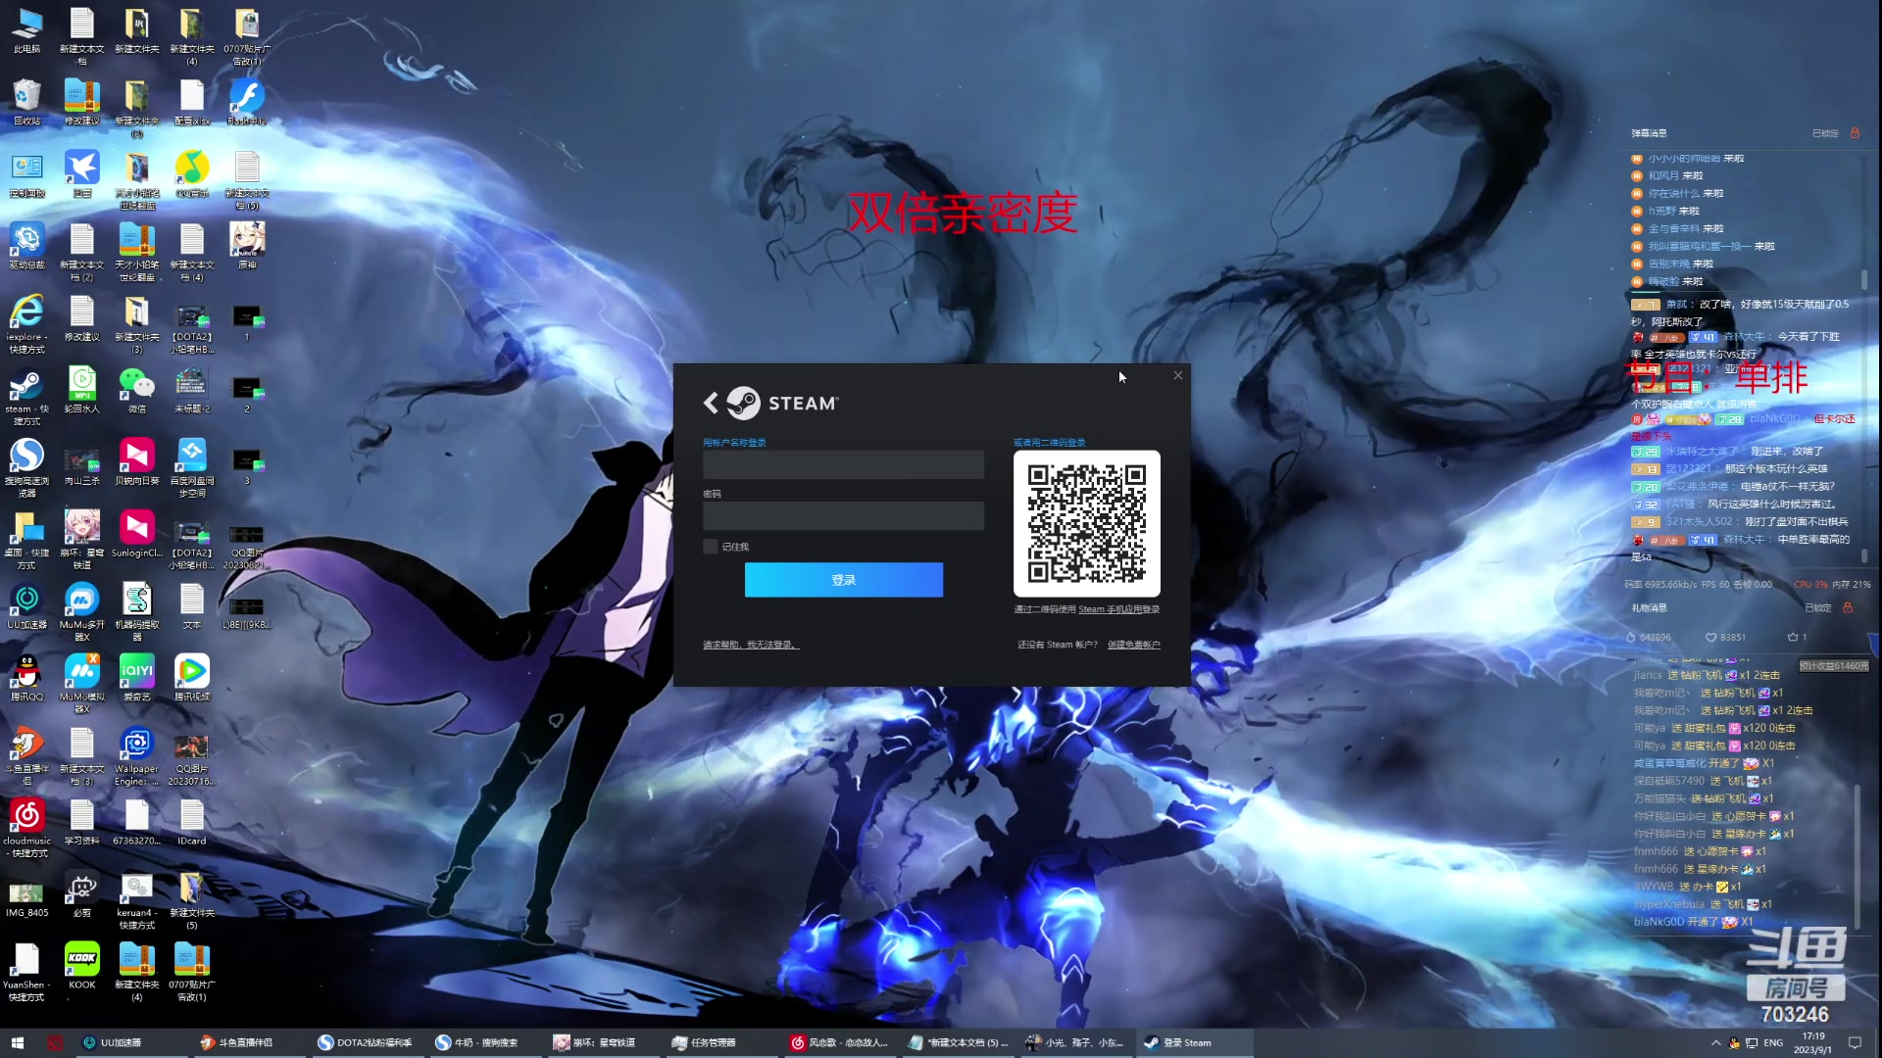Show hidden tray icons chevron
Viewport: 1882px width, 1058px height.
[1715, 1042]
